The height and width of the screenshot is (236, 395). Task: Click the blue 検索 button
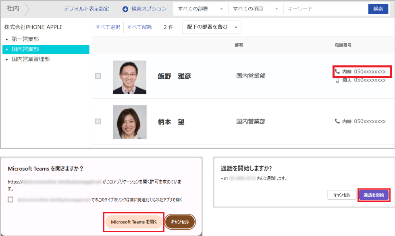[x=378, y=9]
